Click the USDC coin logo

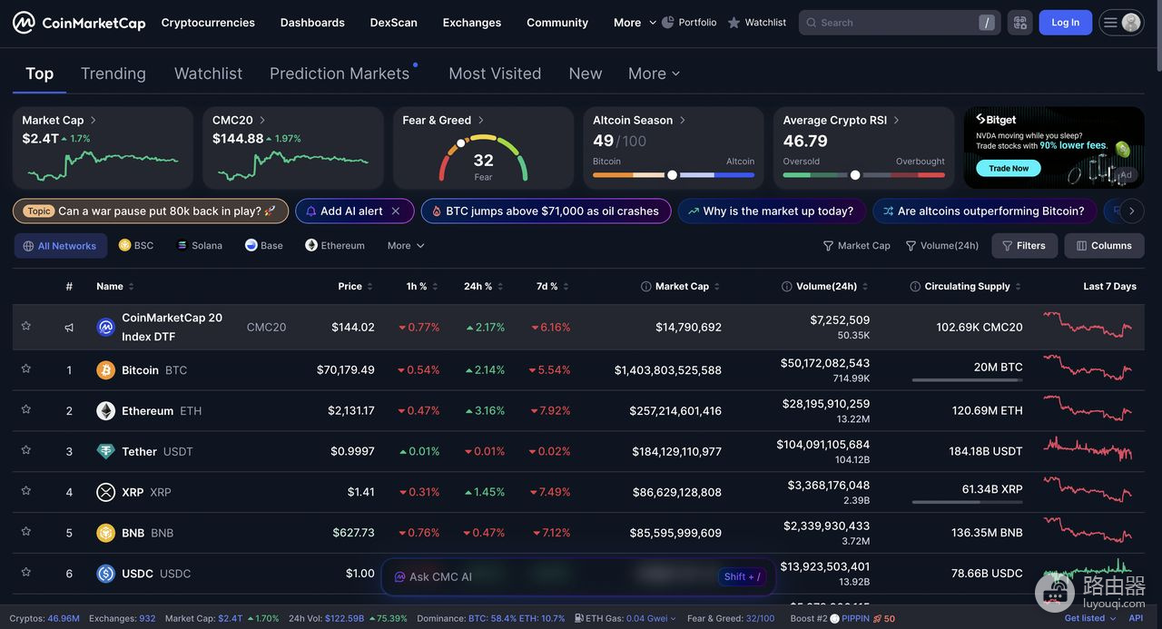coord(106,574)
